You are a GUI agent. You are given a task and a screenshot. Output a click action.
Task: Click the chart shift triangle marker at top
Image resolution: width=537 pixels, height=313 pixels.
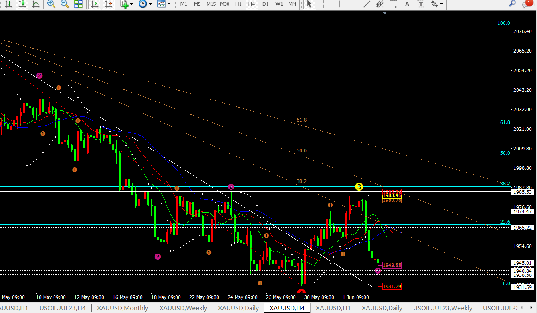click(x=384, y=12)
